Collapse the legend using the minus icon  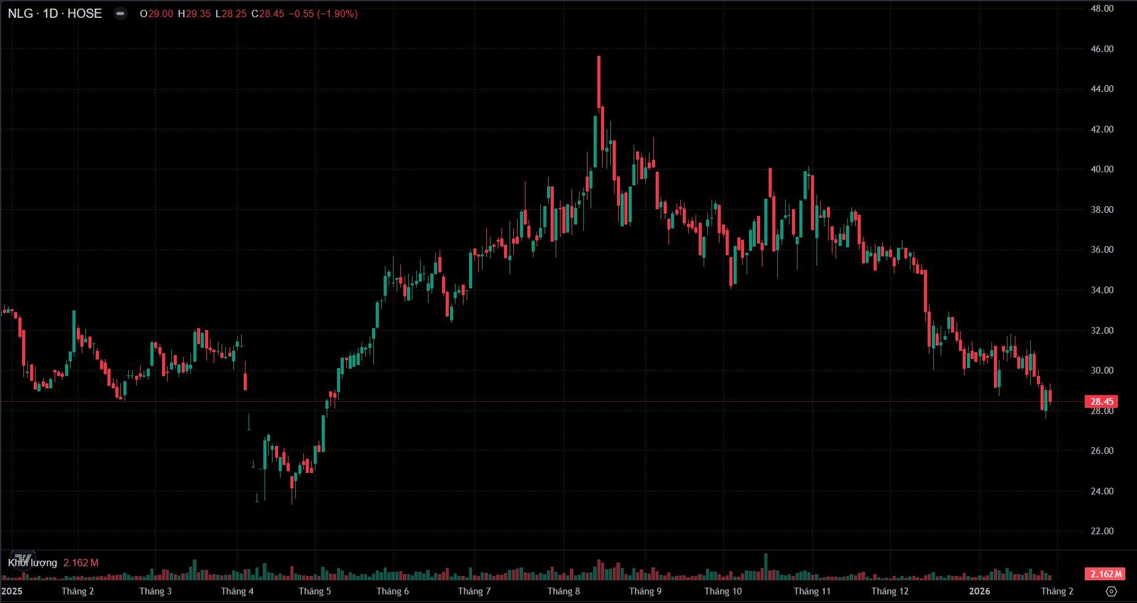pyautogui.click(x=121, y=13)
